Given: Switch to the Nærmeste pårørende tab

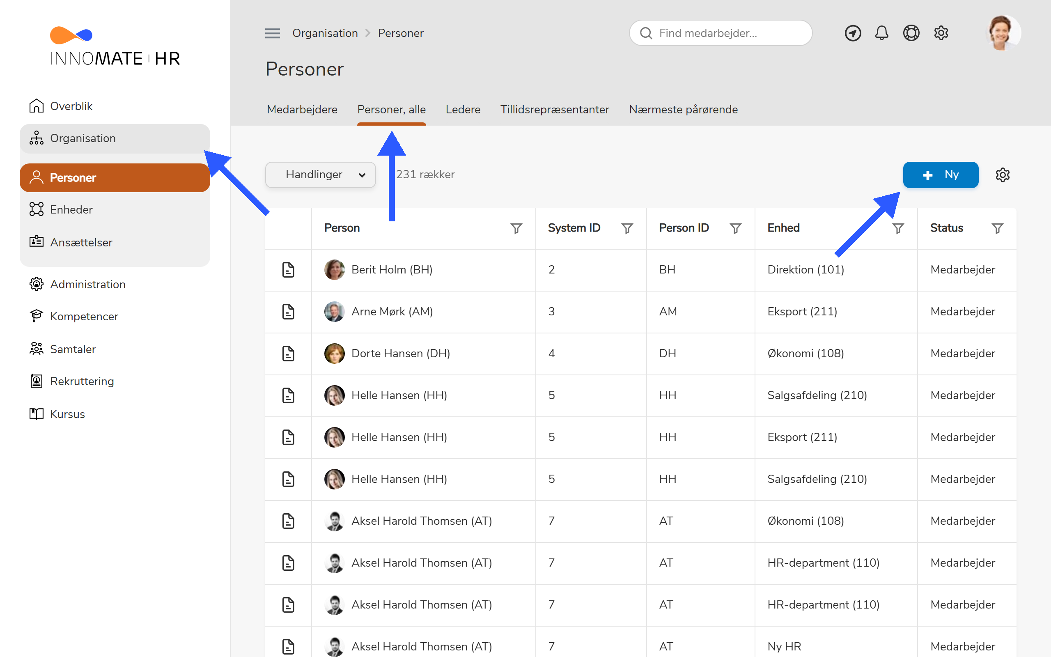Looking at the screenshot, I should pos(683,110).
